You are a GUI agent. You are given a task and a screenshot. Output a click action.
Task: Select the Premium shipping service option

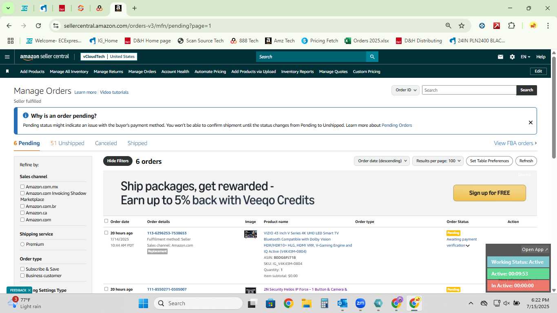click(x=22, y=244)
